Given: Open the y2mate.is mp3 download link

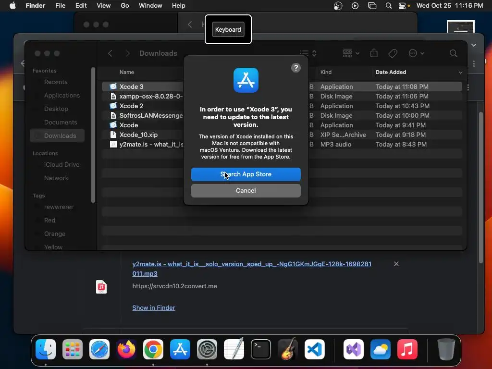Looking at the screenshot, I should 252,269.
